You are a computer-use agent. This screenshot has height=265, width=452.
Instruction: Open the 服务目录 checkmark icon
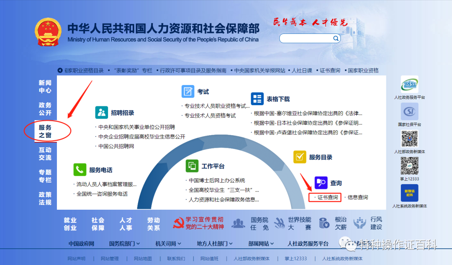[x=300, y=157]
